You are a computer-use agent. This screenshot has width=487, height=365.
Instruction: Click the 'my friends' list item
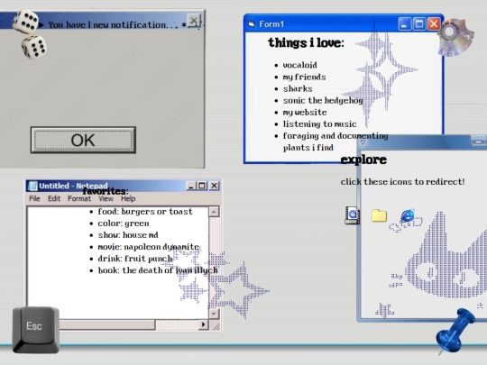point(304,77)
